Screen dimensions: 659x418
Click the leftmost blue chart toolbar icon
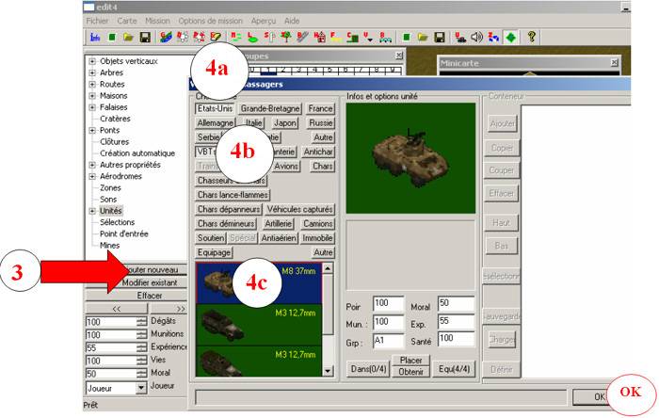click(x=94, y=38)
